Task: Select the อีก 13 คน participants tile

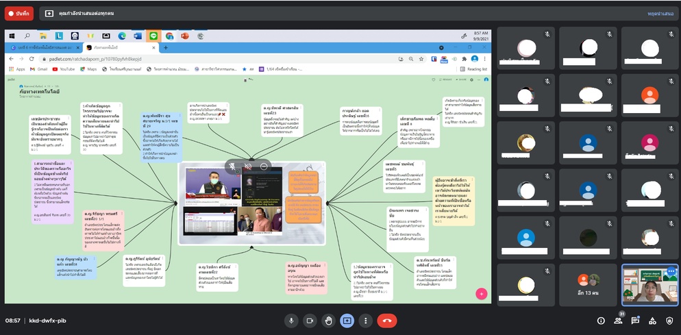Action: pyautogui.click(x=588, y=285)
